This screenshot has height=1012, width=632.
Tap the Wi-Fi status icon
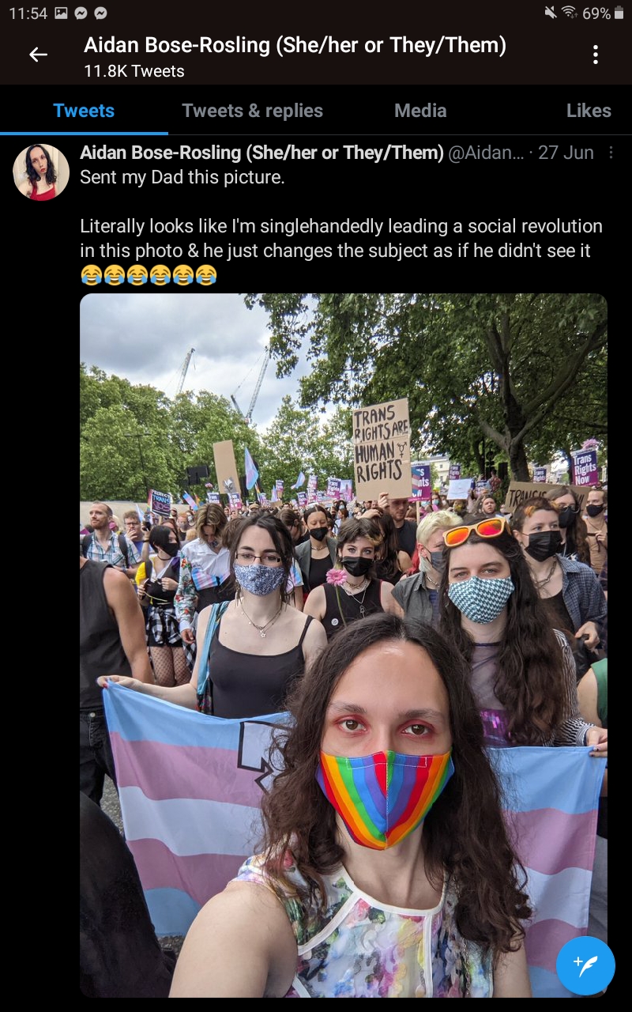pyautogui.click(x=570, y=13)
